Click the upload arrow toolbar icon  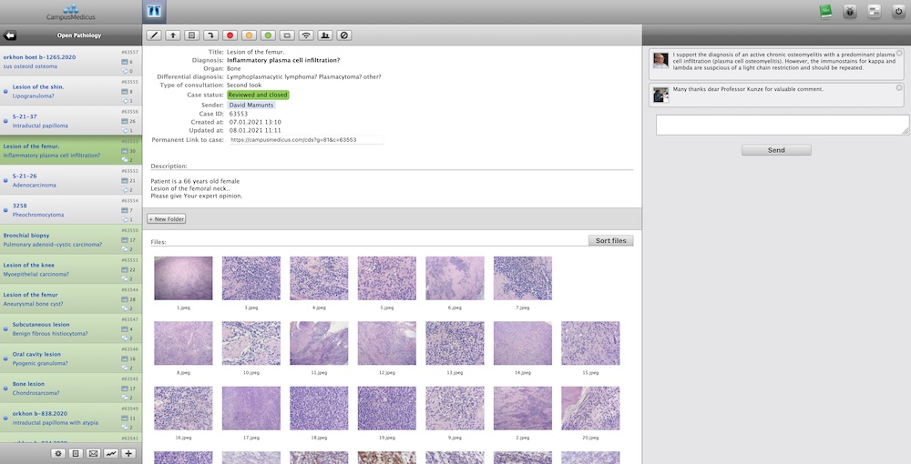click(x=172, y=35)
